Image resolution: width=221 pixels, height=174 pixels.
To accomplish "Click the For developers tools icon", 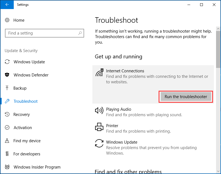I will (7, 154).
